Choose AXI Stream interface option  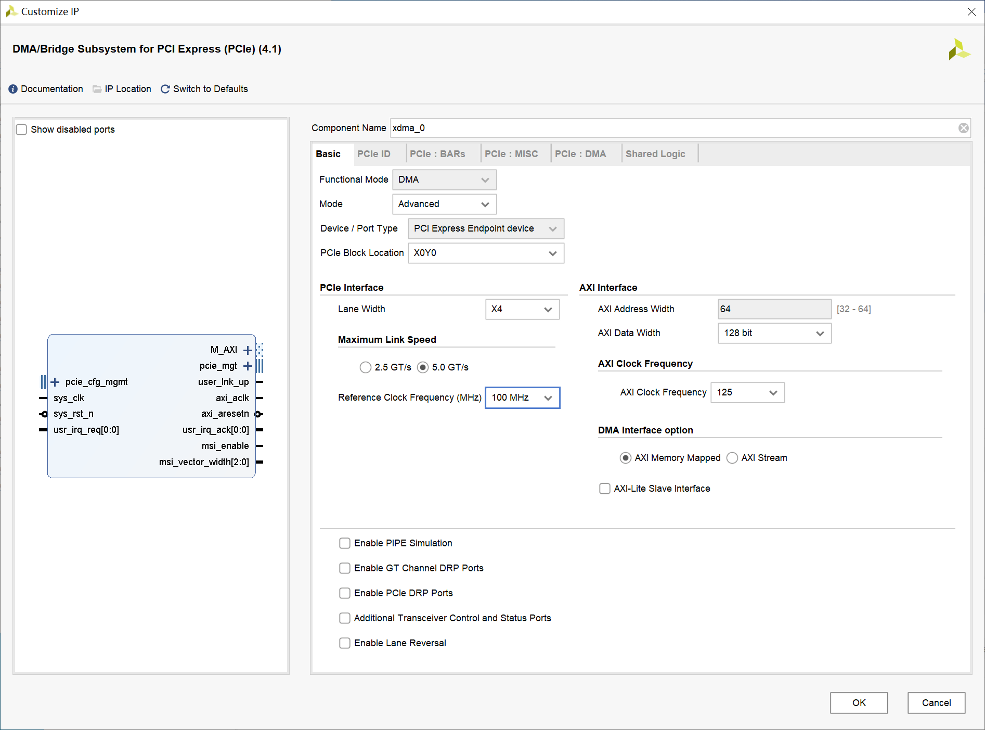(x=732, y=458)
